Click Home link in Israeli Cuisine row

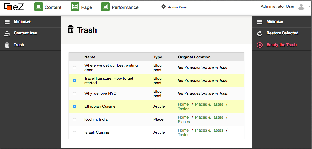tap(183, 130)
